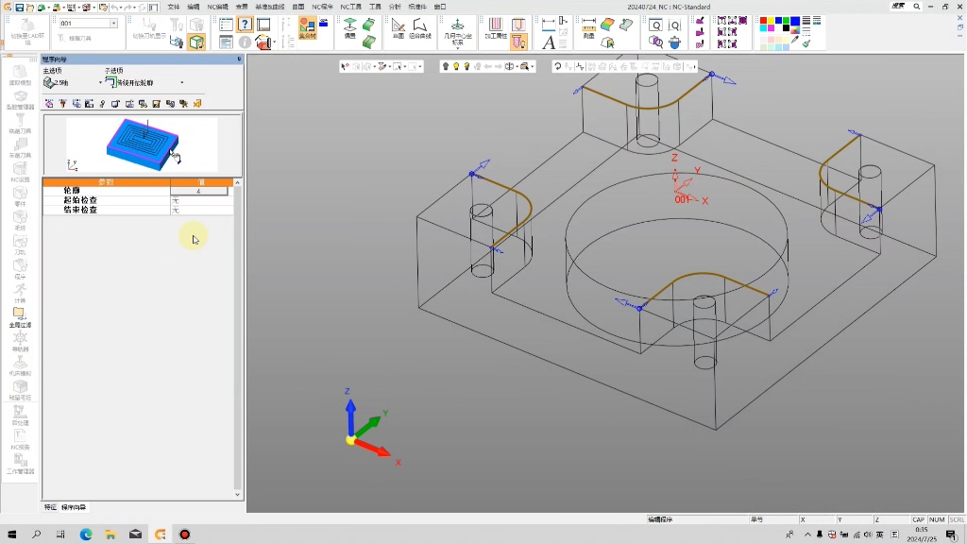
Task: Click the 测量 (Measure) ruler icon
Action: coord(588,27)
